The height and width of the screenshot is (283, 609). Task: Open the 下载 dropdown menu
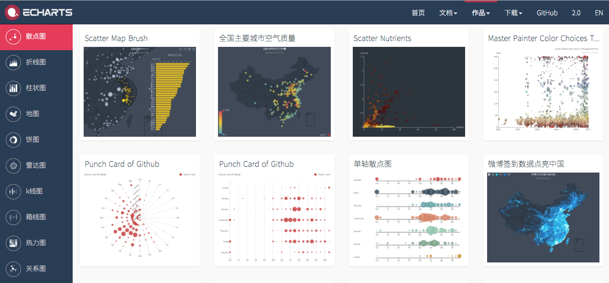coord(513,13)
